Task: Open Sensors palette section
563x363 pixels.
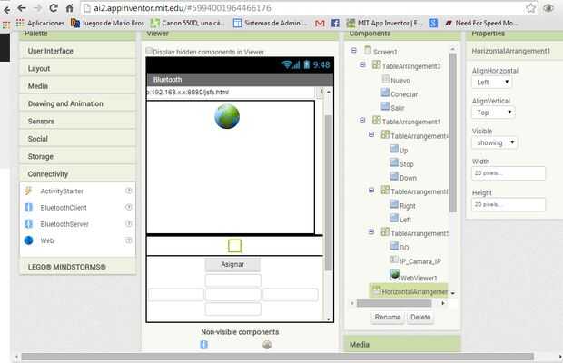Action: (x=78, y=122)
